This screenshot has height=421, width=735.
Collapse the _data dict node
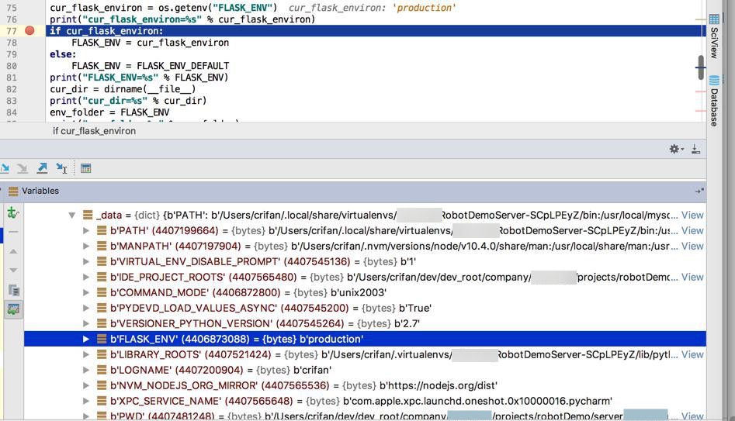[x=72, y=216]
